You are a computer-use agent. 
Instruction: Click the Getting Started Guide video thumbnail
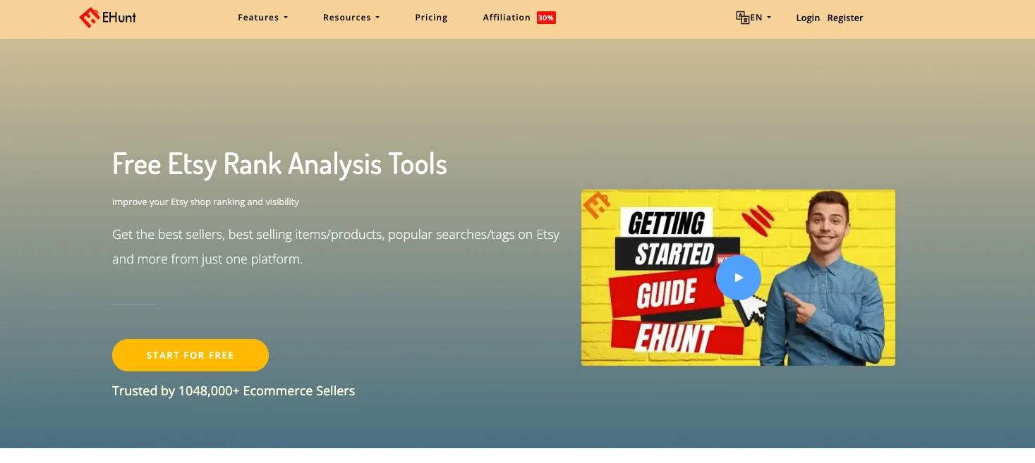738,278
